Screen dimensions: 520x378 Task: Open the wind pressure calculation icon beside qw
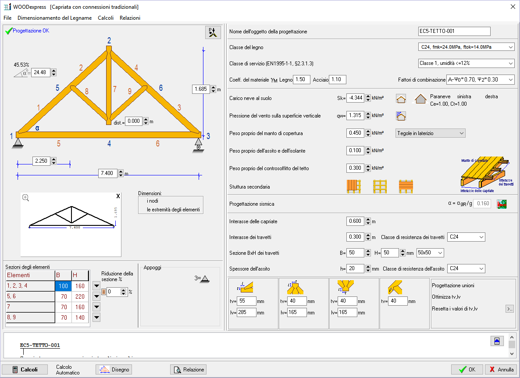point(401,116)
